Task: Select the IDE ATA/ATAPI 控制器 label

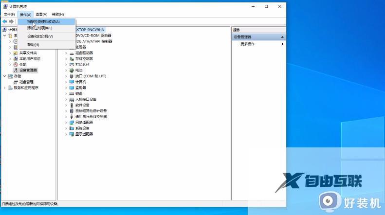Action: 94,41
